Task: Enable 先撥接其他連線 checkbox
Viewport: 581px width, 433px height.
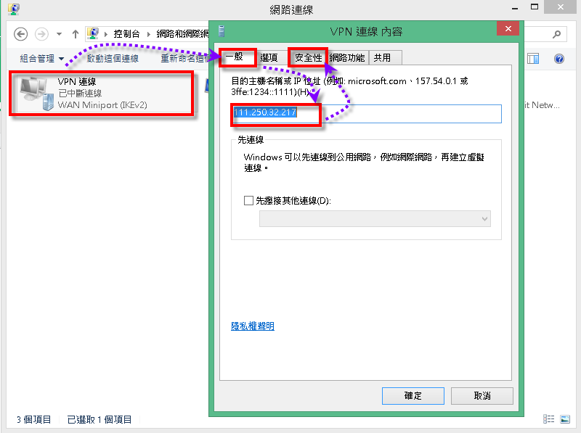Action: pyautogui.click(x=249, y=200)
